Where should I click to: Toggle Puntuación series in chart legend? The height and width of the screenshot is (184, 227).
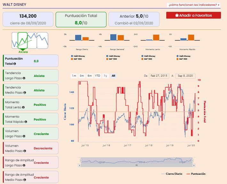[x=196, y=174]
